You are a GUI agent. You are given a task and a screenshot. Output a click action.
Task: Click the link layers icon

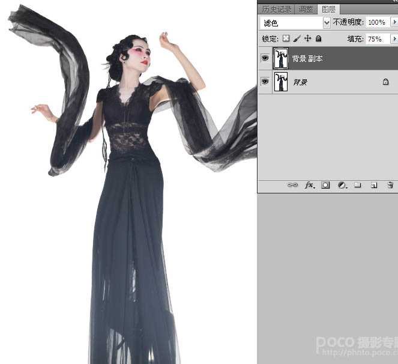click(x=292, y=186)
